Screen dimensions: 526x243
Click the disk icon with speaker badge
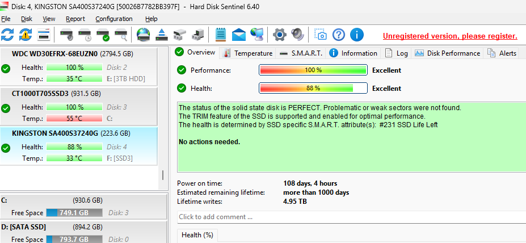coord(66,35)
